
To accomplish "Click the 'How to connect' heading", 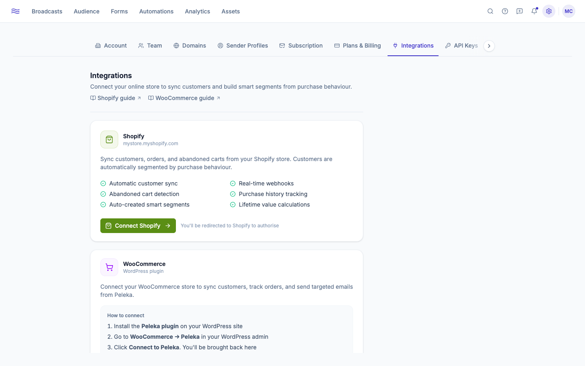I will 126,316.
